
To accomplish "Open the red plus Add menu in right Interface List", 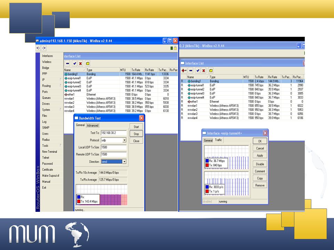I will coord(184,70).
